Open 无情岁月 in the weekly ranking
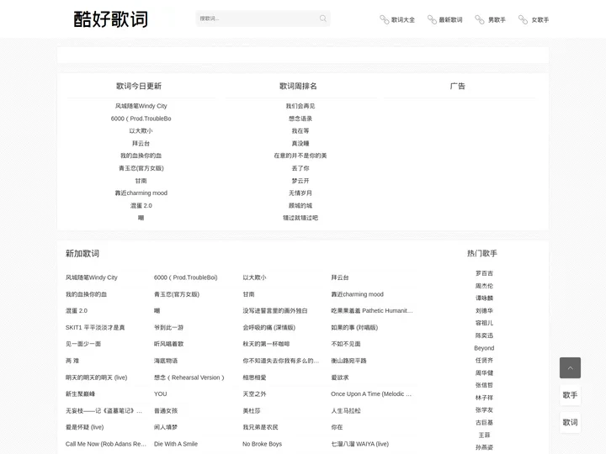This screenshot has height=454, width=606. pyautogui.click(x=300, y=193)
